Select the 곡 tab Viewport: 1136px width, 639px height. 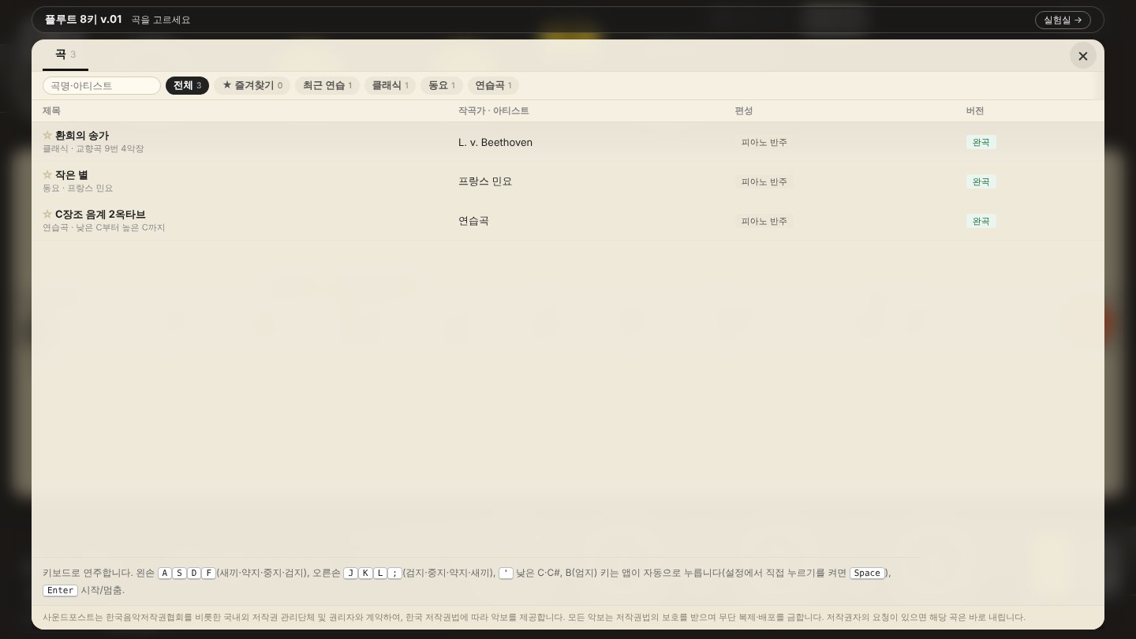[65, 54]
